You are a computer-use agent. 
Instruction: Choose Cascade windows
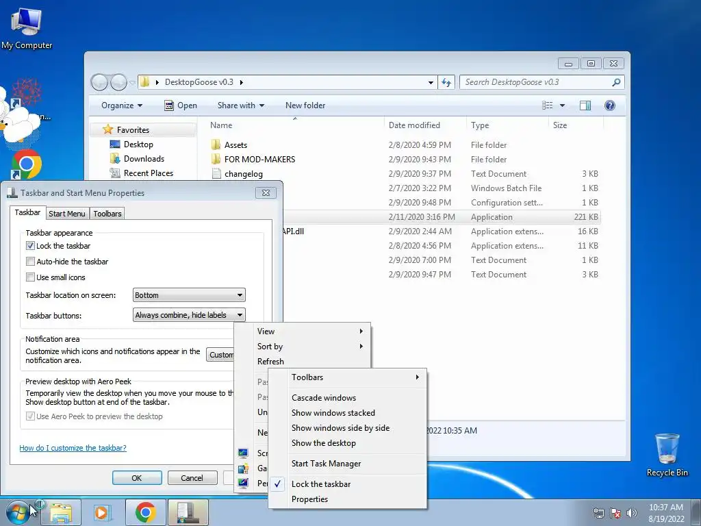(x=324, y=398)
